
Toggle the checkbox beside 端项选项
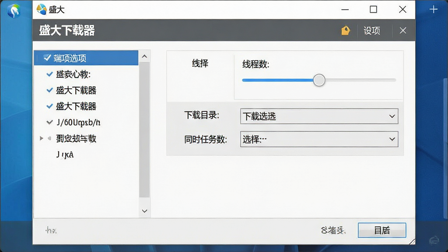click(47, 58)
